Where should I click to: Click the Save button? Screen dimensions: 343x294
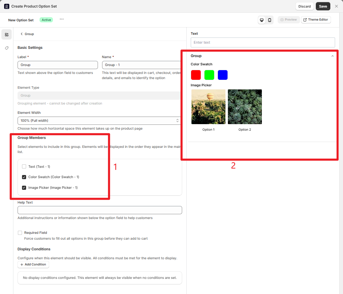point(323,6)
